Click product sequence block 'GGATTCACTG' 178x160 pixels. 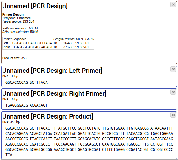click(89, 134)
